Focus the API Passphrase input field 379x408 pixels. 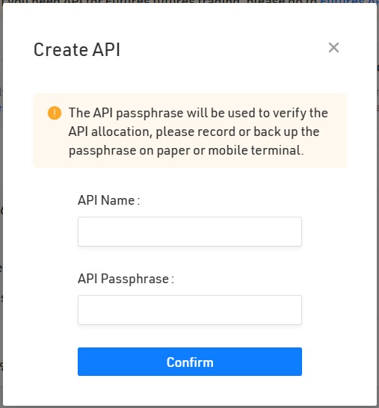click(190, 310)
